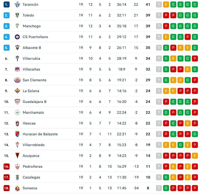Select the Pedroñeras team name

click(x=32, y=166)
